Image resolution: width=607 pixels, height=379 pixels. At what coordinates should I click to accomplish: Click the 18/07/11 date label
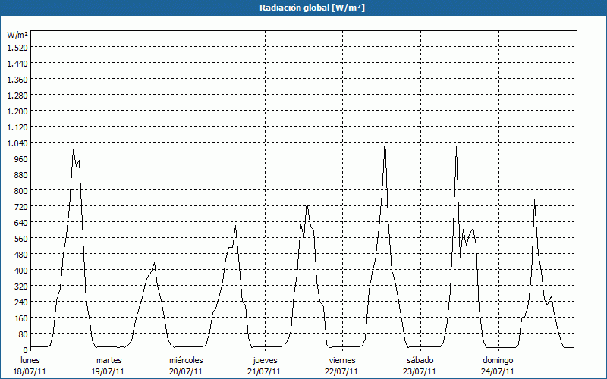[x=30, y=371]
